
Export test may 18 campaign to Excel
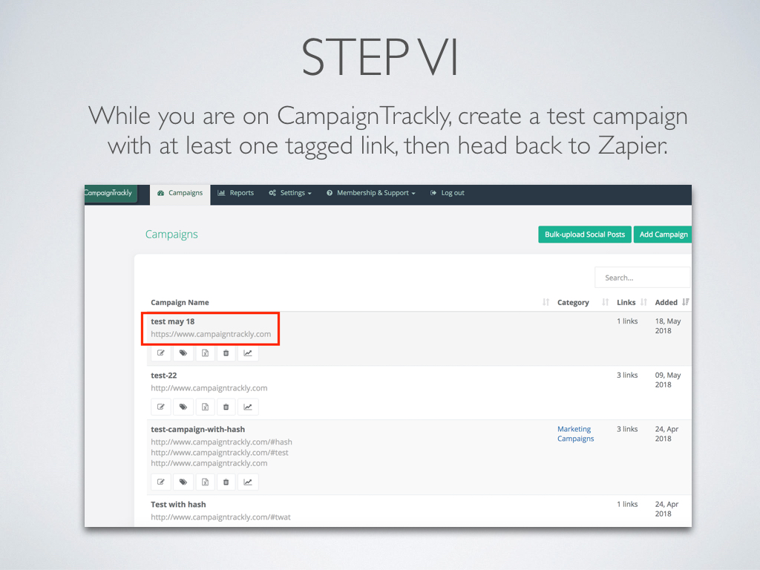tap(205, 353)
